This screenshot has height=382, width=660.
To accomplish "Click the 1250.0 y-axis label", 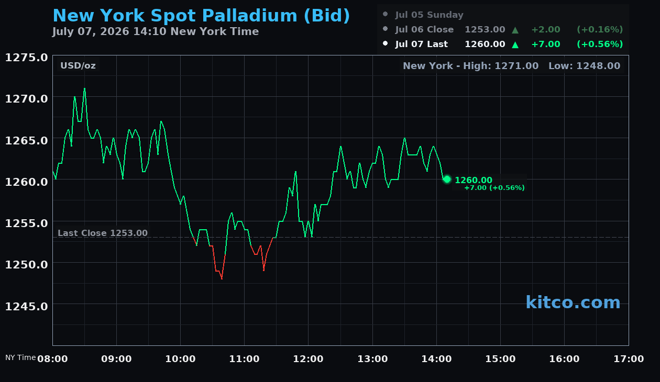I will [x=27, y=264].
